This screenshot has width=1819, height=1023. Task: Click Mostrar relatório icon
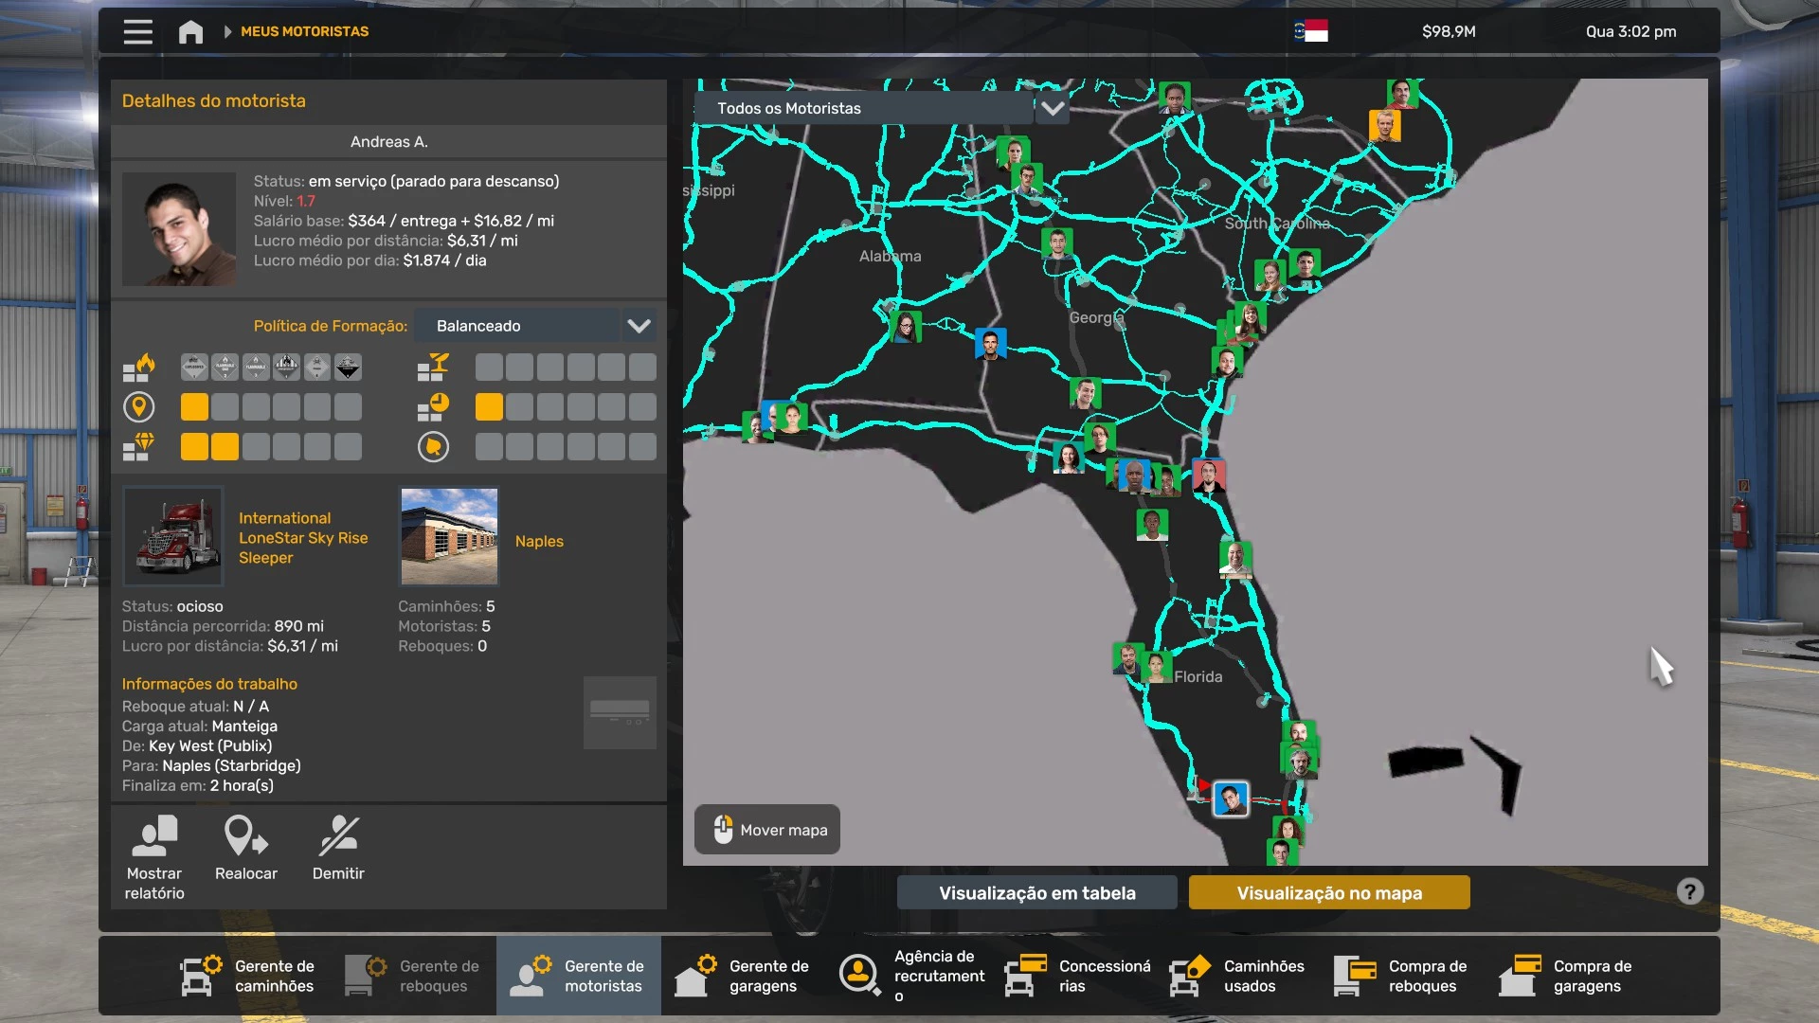point(154,836)
